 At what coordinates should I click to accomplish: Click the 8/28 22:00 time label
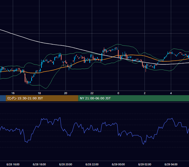[92, 164]
